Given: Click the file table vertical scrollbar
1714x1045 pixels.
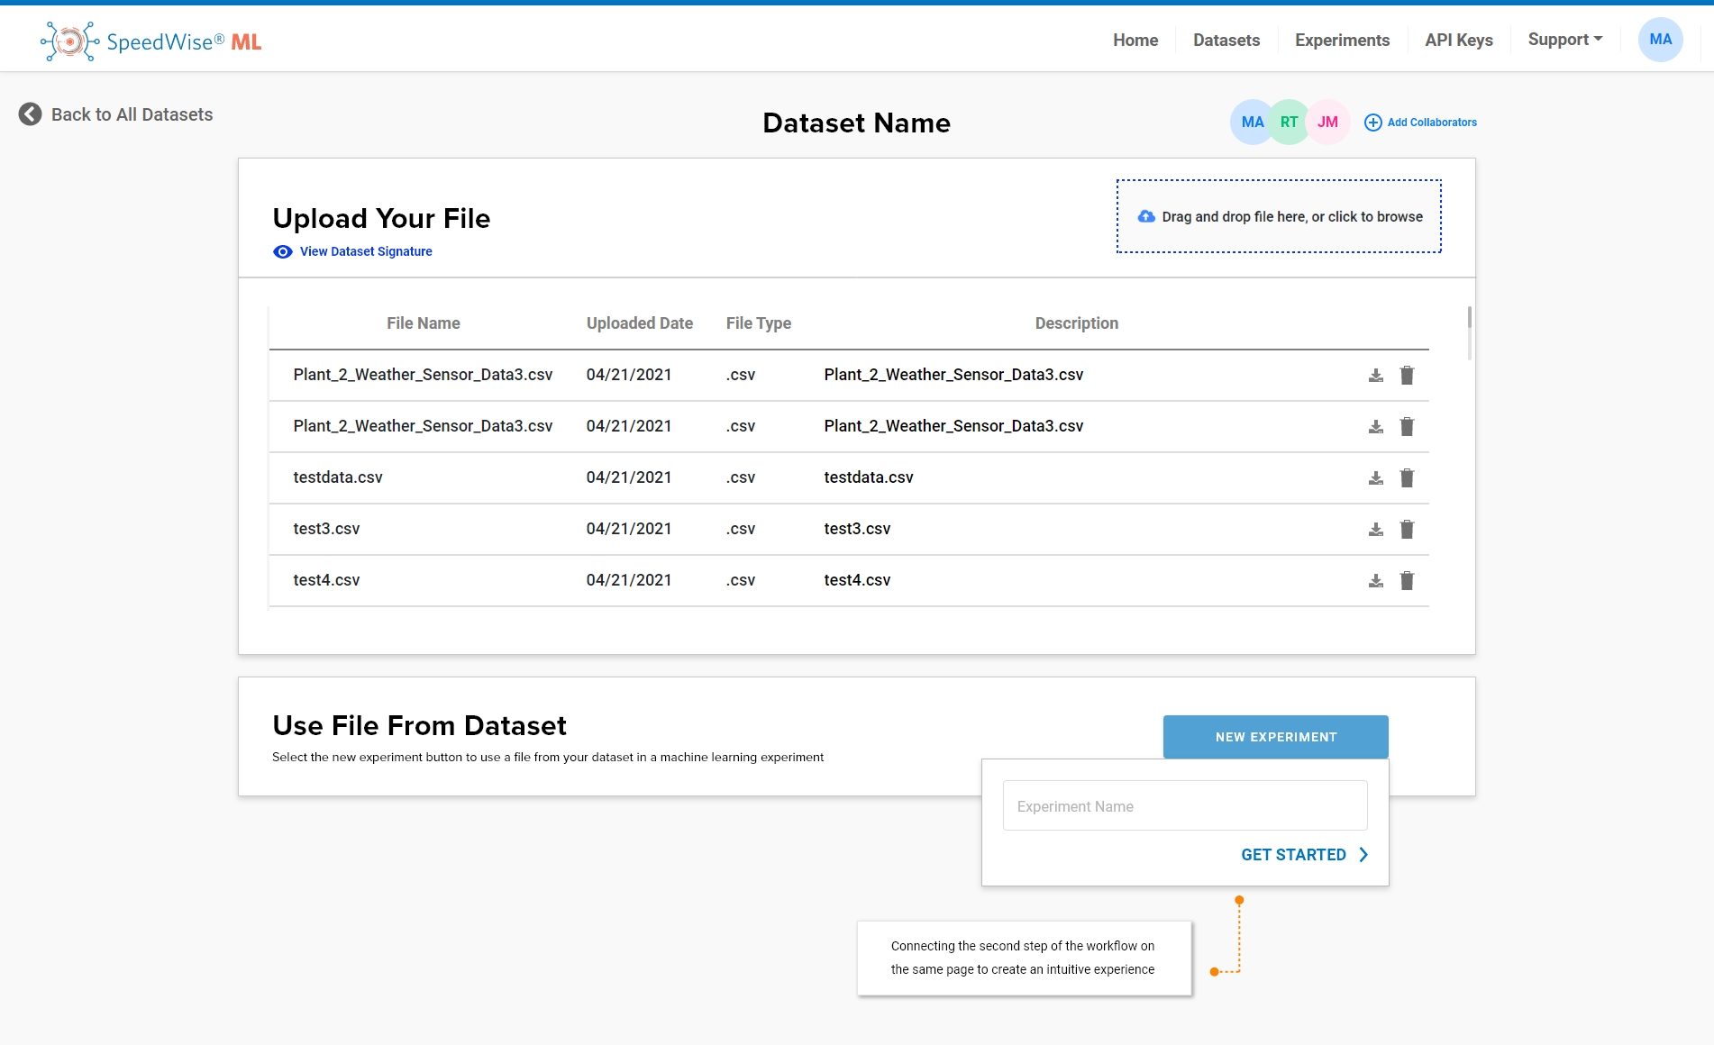Looking at the screenshot, I should [x=1469, y=332].
